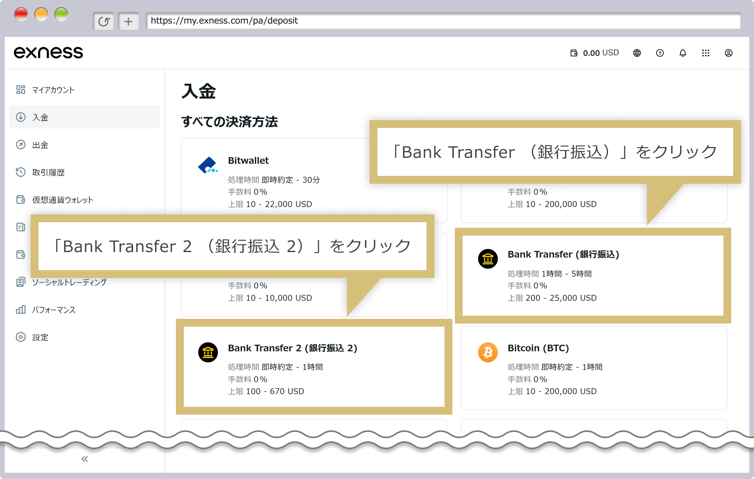Click the 上限 100 - 670 USD text
This screenshot has width=754, height=479.
point(266,391)
